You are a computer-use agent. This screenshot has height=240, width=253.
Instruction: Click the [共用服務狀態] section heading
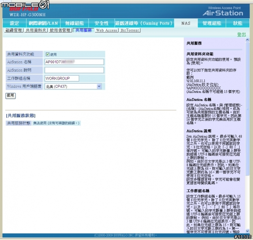[x=21, y=115]
